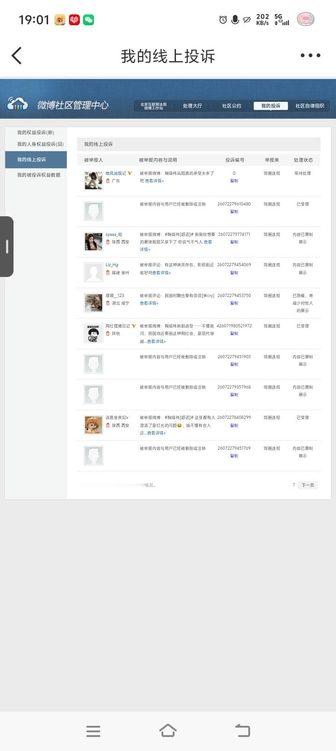Tap 北京互联网法院微博工作站 entry
Screen dimensions: 336x751
tap(154, 106)
